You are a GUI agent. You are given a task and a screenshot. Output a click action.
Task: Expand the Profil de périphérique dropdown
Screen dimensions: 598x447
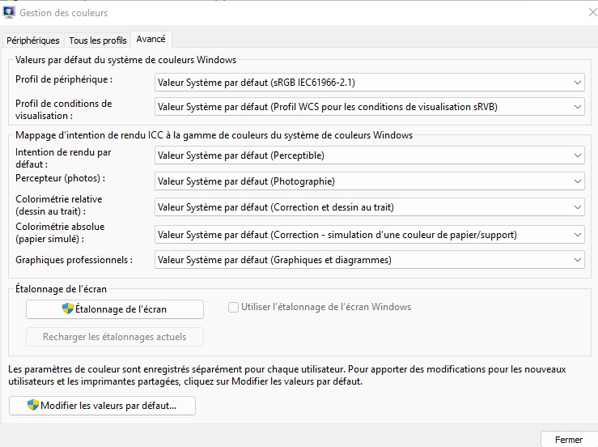(x=577, y=82)
